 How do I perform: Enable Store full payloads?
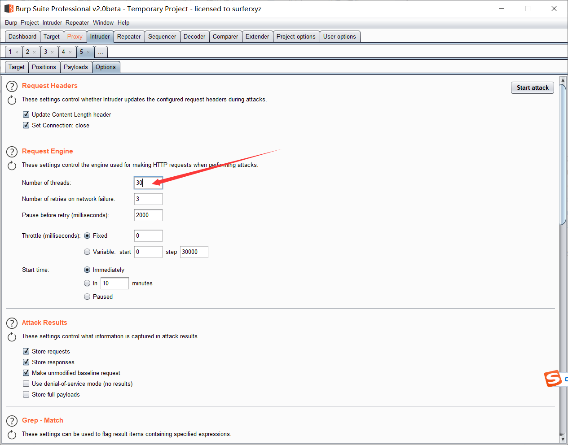pyautogui.click(x=26, y=394)
